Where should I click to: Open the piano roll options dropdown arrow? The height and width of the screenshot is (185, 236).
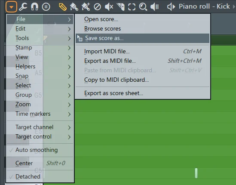pos(12,7)
